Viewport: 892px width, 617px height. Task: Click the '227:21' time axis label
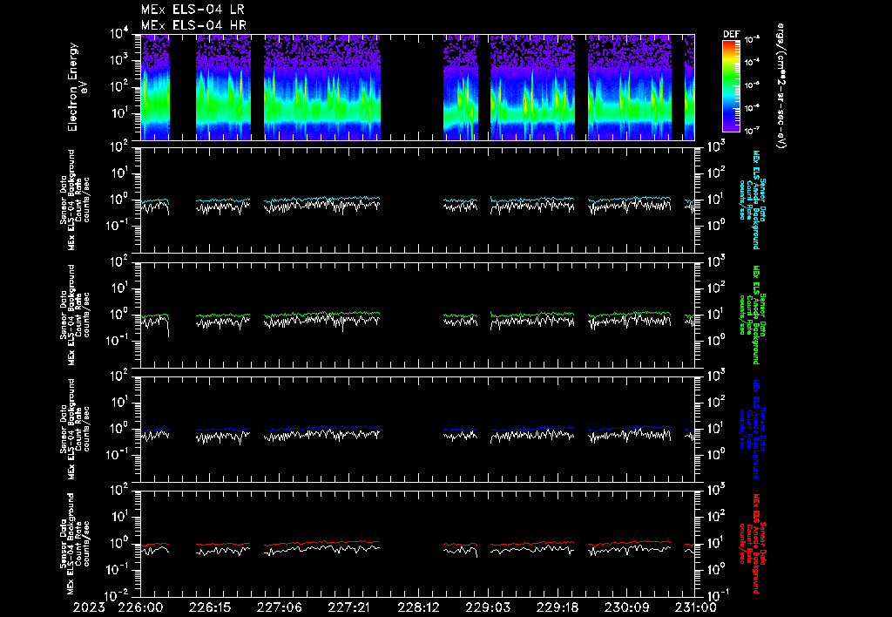click(x=348, y=607)
